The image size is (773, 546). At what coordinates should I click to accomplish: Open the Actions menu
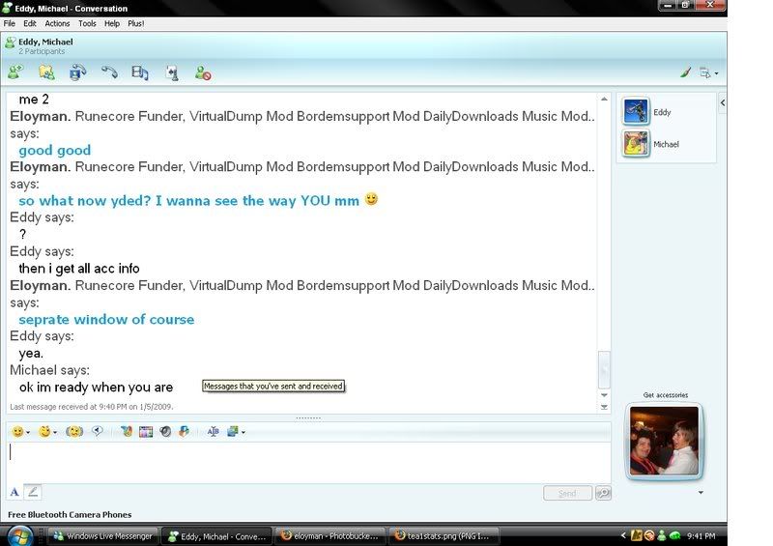pyautogui.click(x=57, y=23)
